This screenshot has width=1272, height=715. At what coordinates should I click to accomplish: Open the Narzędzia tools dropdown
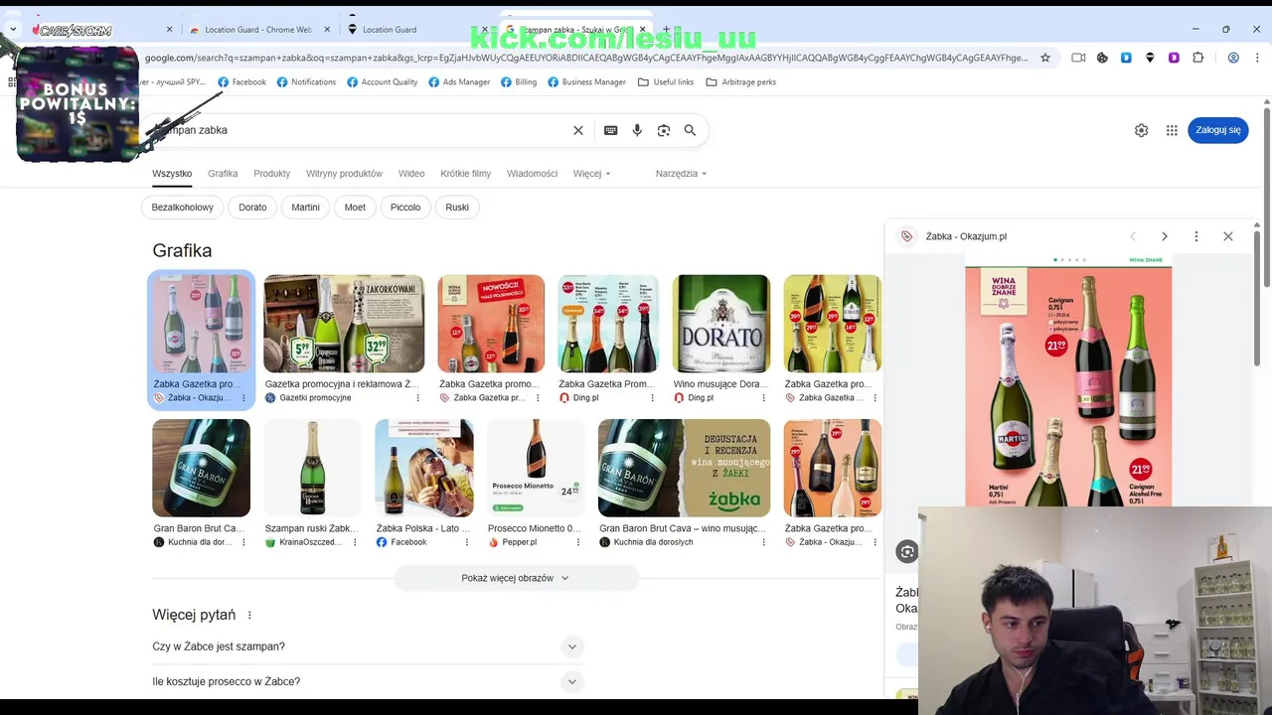coord(681,174)
